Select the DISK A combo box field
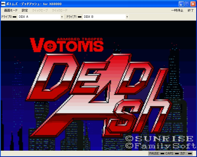 click(40, 17)
